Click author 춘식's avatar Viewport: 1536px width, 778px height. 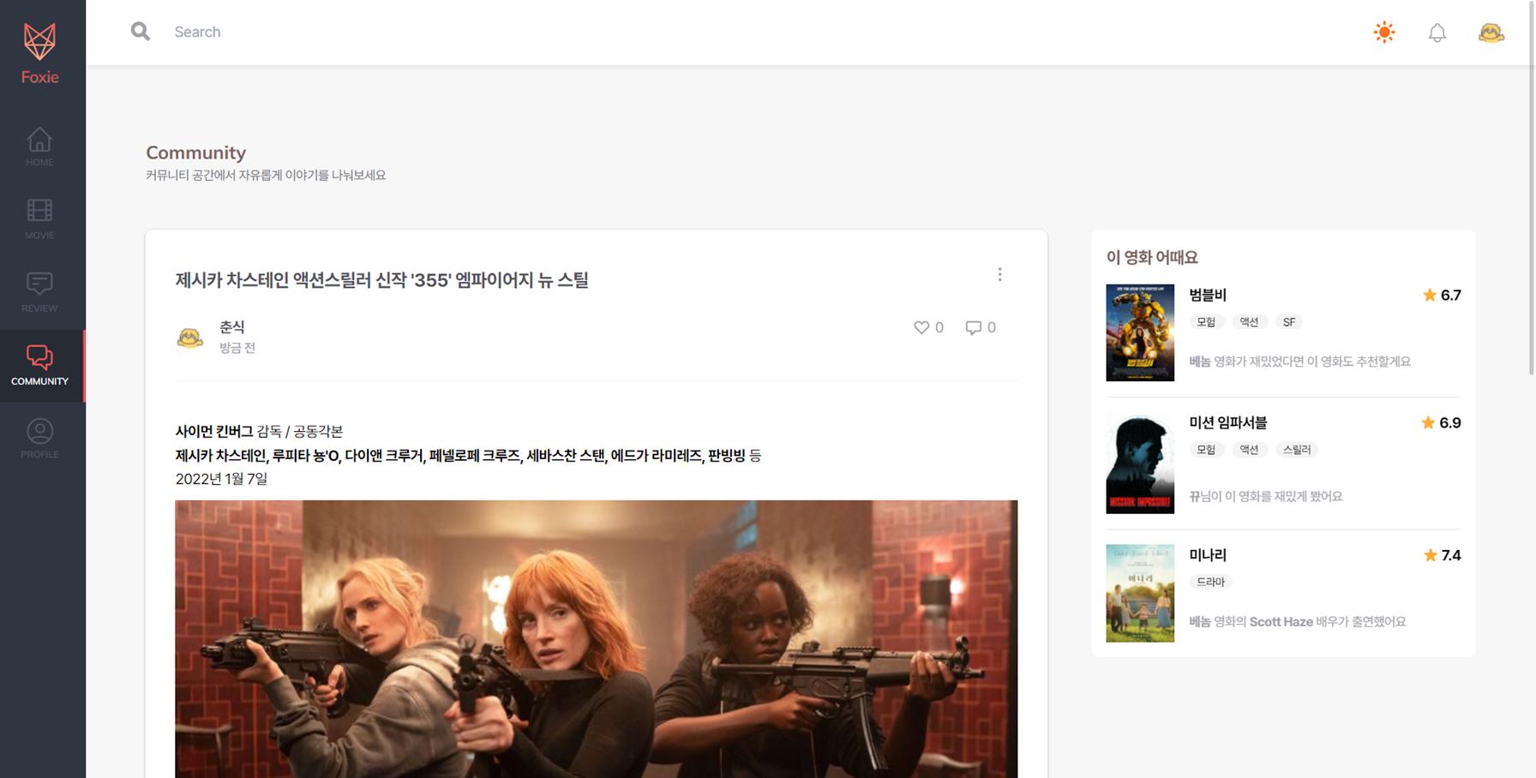point(190,337)
